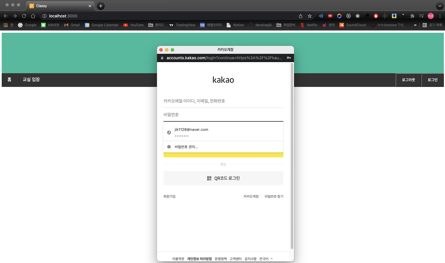This screenshot has width=445, height=263.
Task: Open the concentric circles extension icon
Action: point(349,16)
